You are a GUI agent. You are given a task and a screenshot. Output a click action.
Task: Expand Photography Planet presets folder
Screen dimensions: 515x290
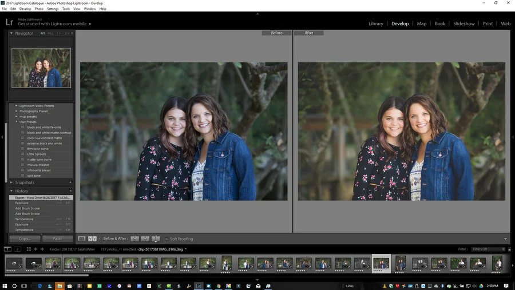pyautogui.click(x=17, y=111)
